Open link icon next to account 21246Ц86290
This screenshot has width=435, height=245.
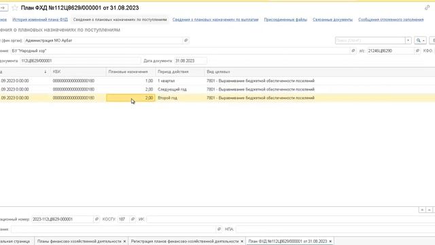pyautogui.click(x=417, y=51)
